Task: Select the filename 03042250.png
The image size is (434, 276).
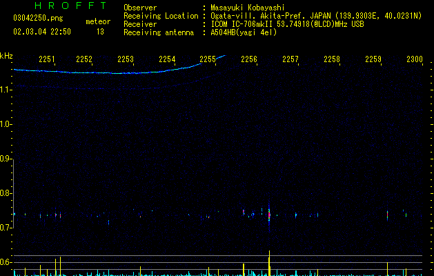Action: click(38, 19)
